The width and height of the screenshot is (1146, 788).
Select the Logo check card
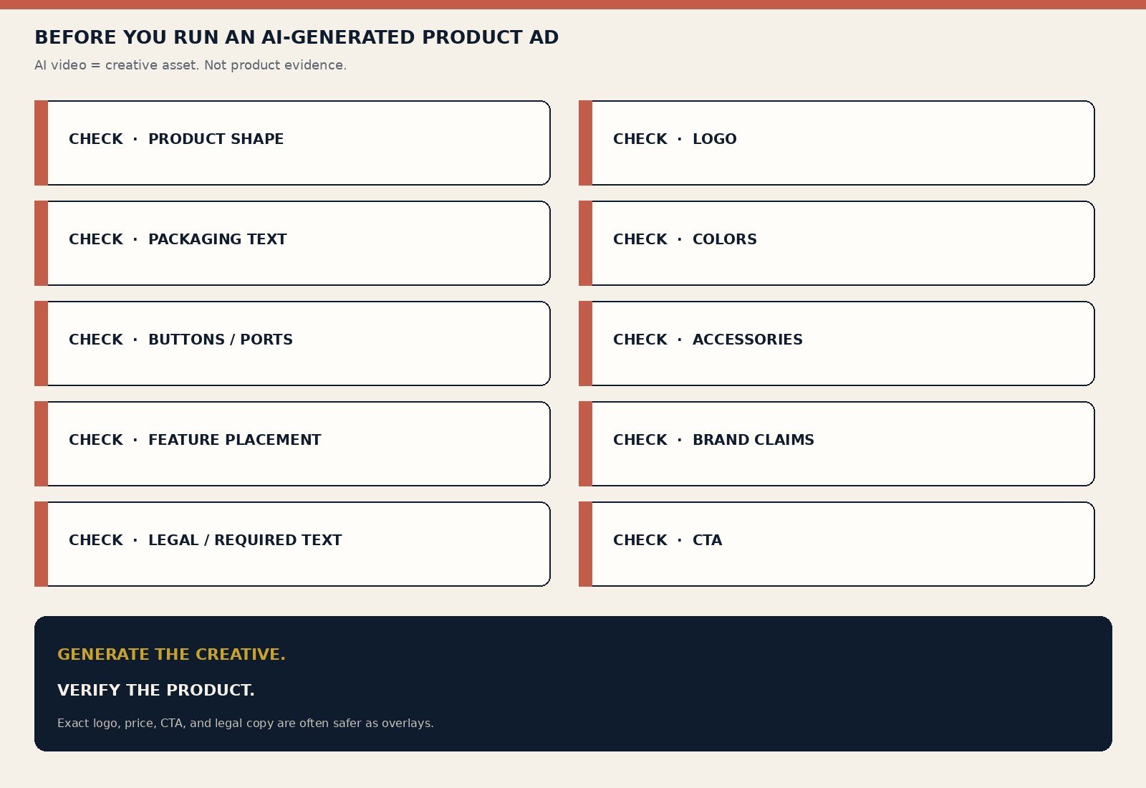(x=837, y=143)
